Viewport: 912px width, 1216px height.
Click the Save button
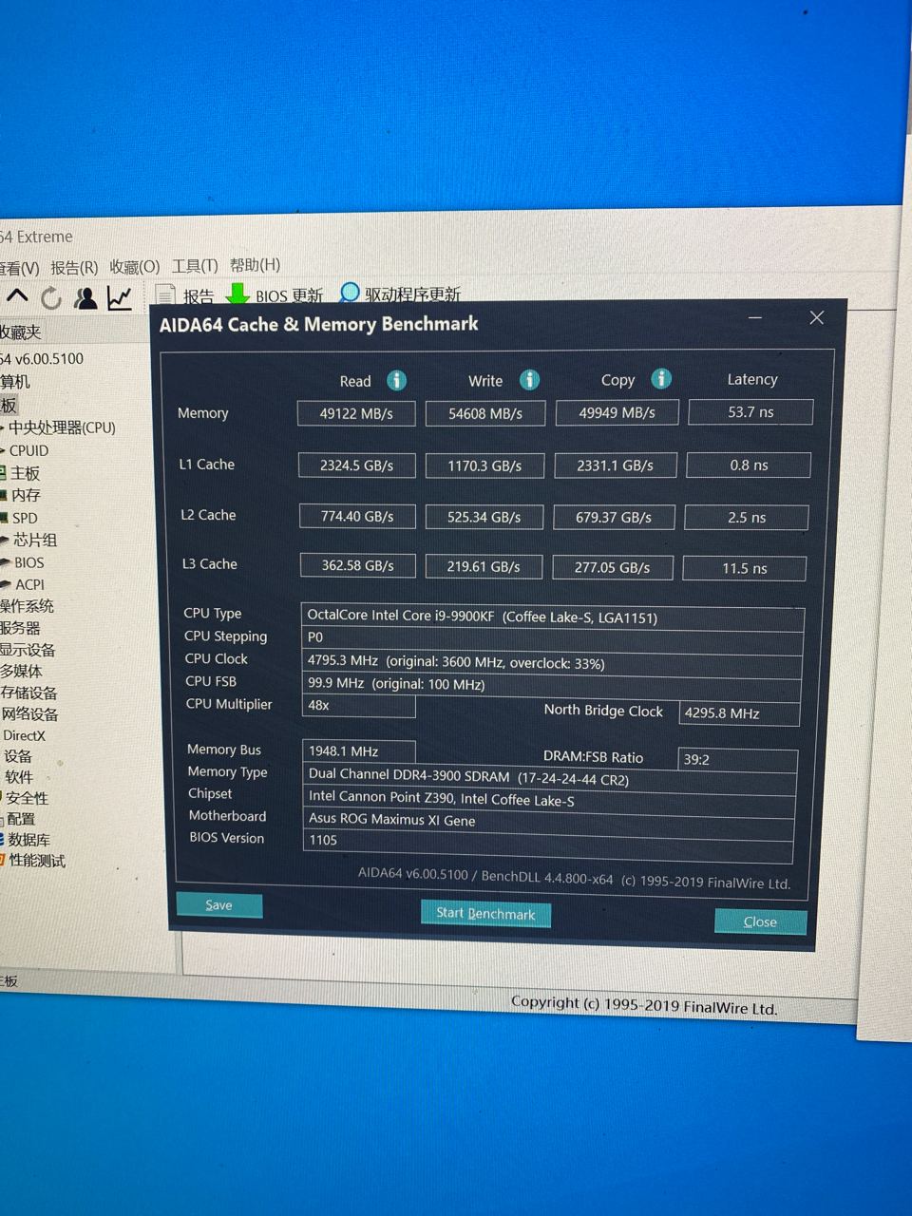[x=219, y=904]
